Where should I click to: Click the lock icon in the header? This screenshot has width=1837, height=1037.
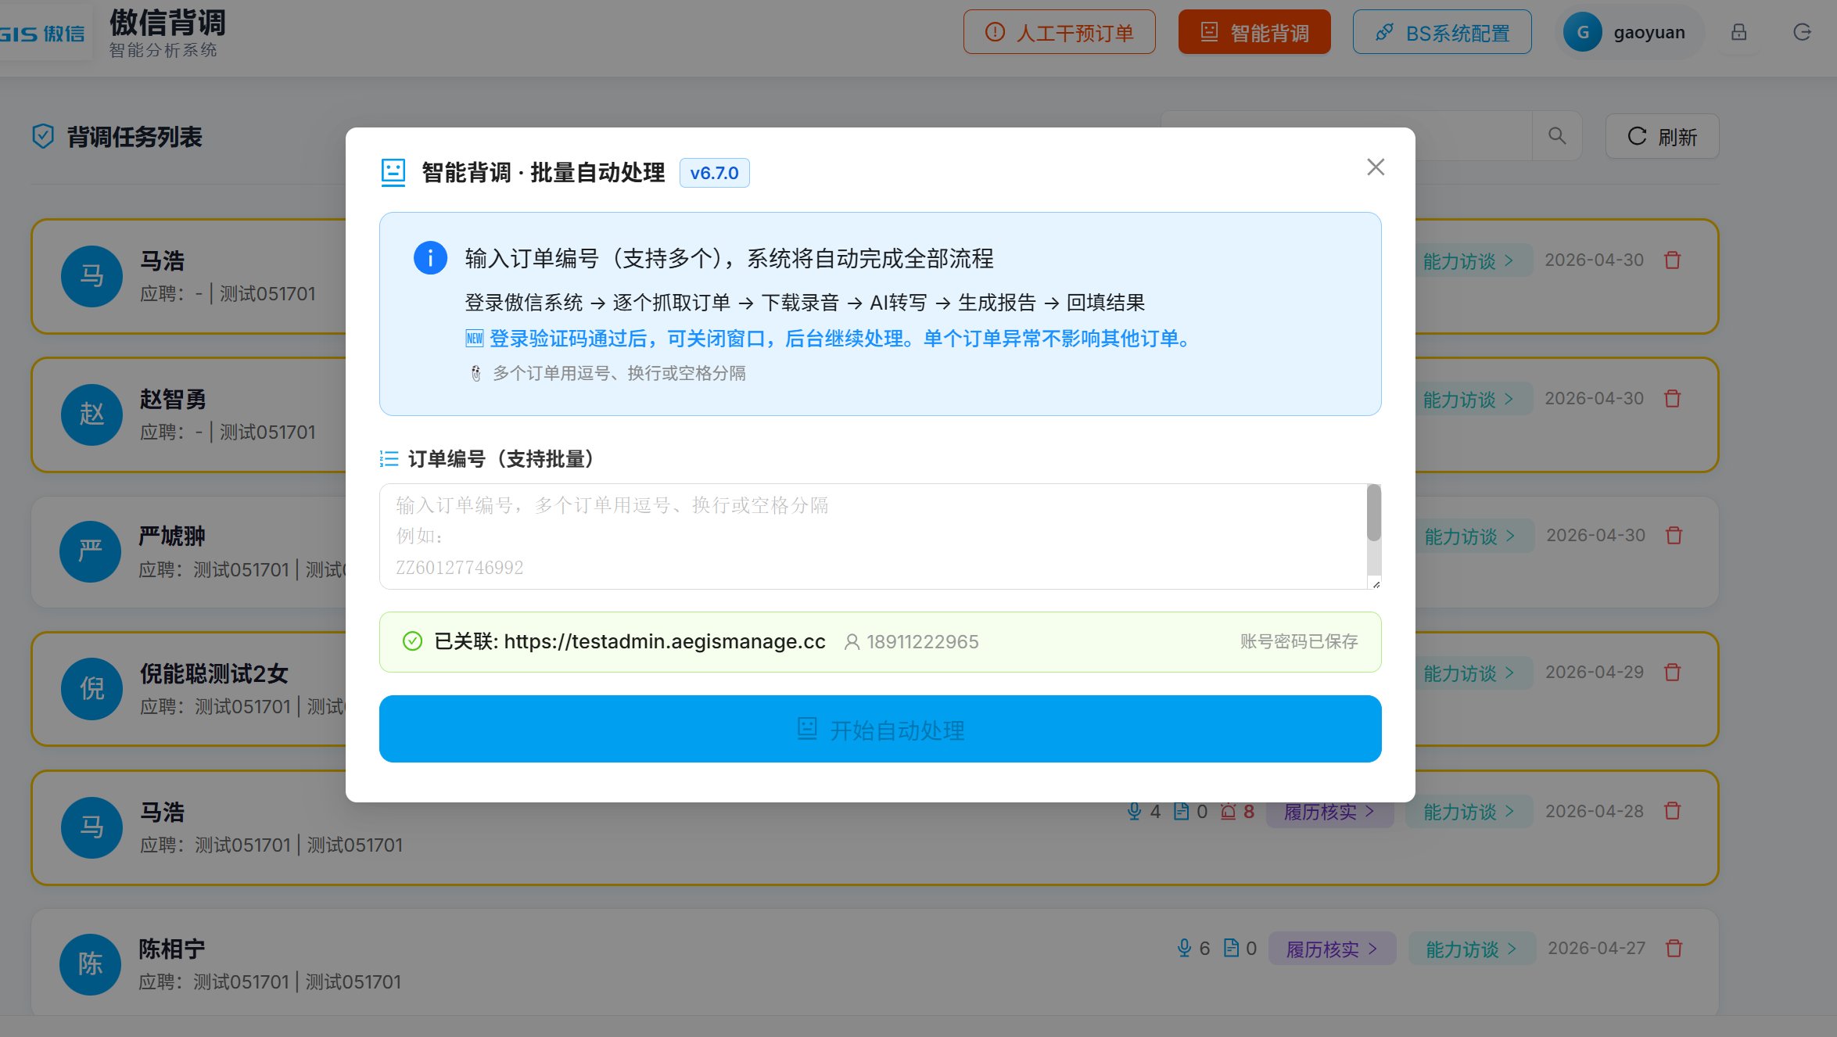[1738, 32]
